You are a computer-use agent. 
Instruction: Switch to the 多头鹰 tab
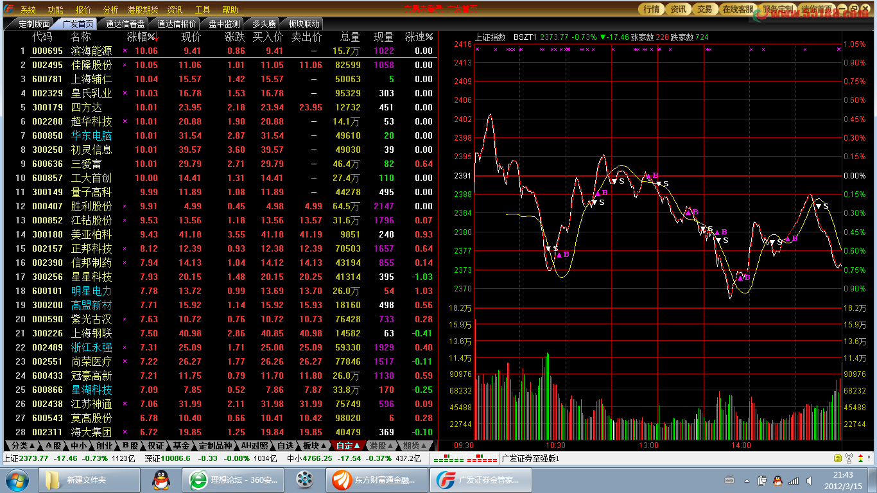tap(264, 24)
